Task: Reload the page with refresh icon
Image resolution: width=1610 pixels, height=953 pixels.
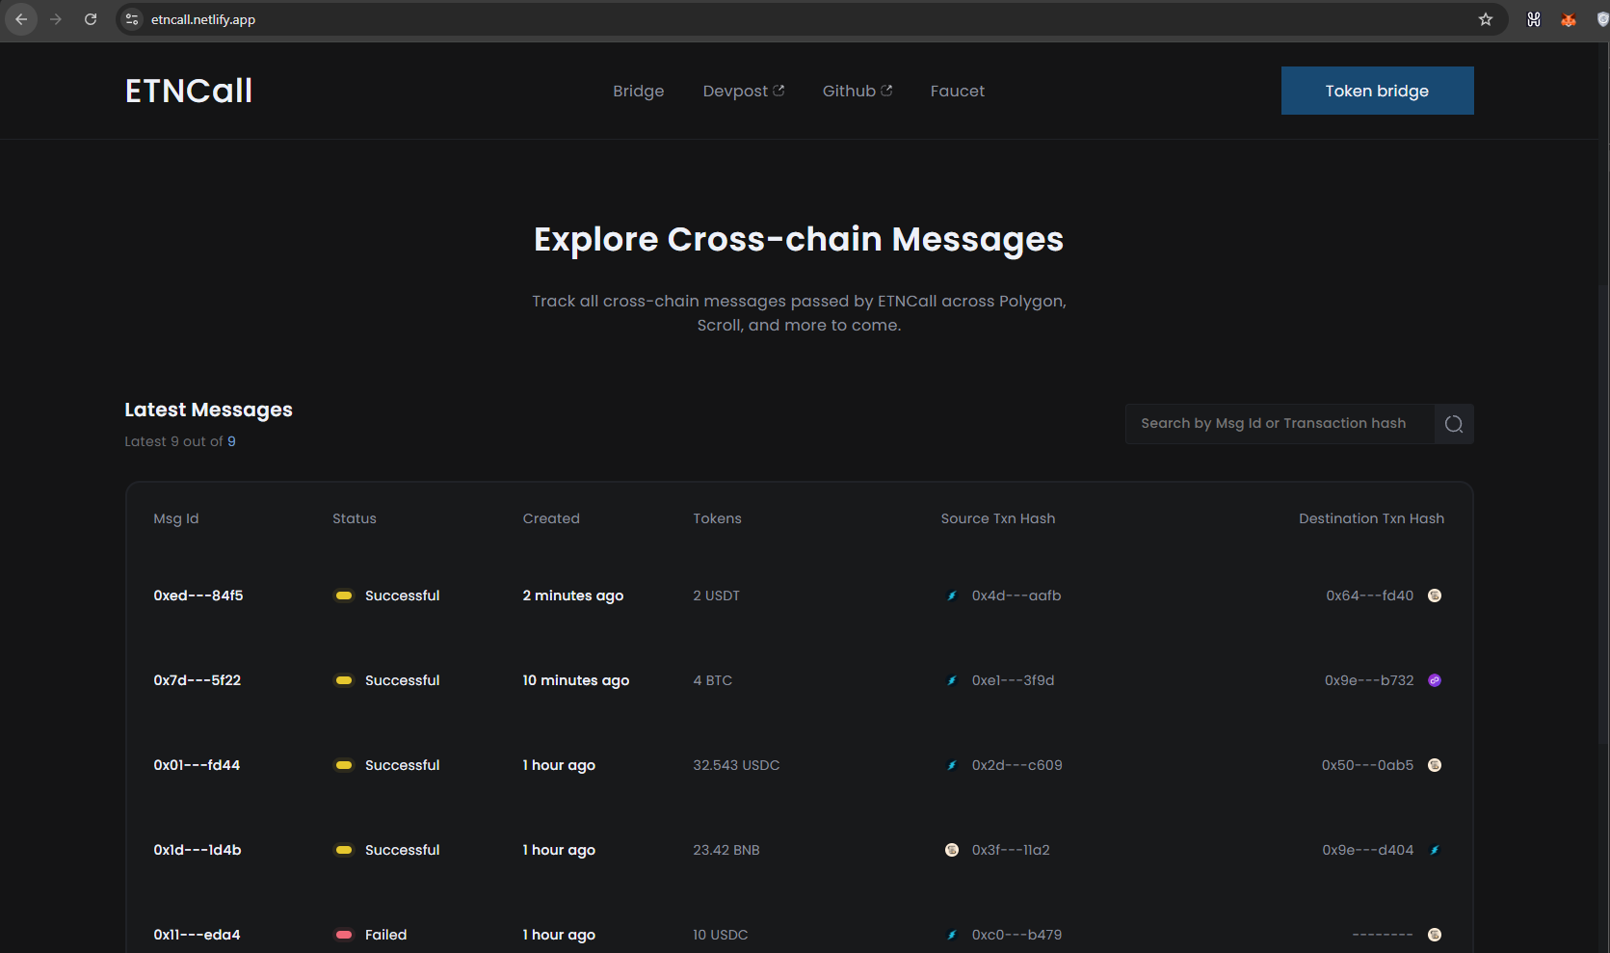Action: point(91,19)
